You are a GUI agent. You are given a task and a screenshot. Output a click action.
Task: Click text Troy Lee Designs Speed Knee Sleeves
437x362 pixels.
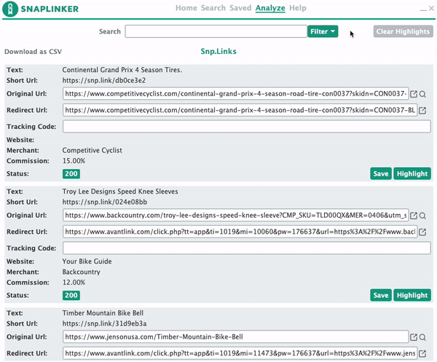pyautogui.click(x=120, y=192)
